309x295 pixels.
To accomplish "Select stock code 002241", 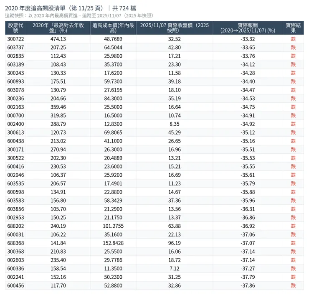I will [15, 277].
